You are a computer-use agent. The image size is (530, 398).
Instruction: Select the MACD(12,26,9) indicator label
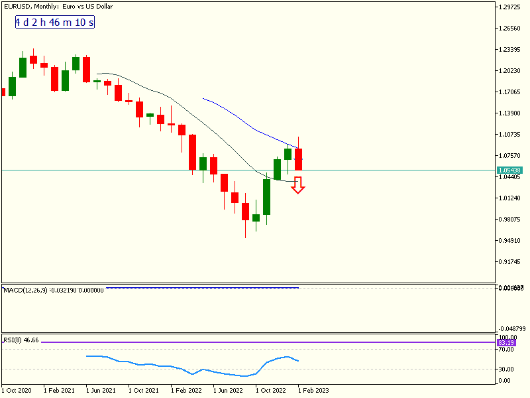54,291
